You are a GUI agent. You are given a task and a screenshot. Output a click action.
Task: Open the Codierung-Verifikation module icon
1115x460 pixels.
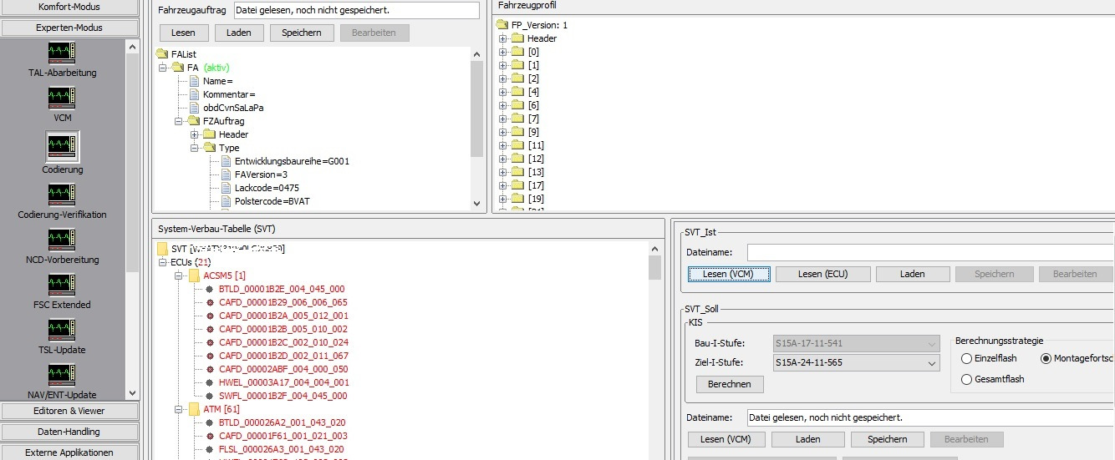point(62,195)
